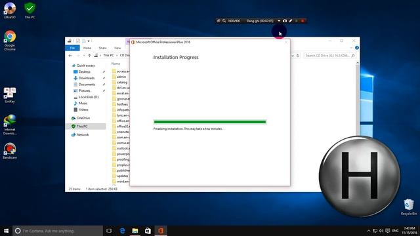Open the Windows Start menu
420x236 pixels.
point(6,231)
